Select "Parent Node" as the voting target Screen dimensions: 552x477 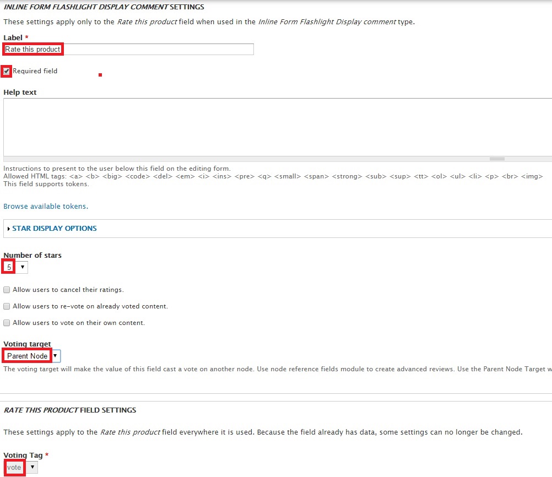click(26, 355)
